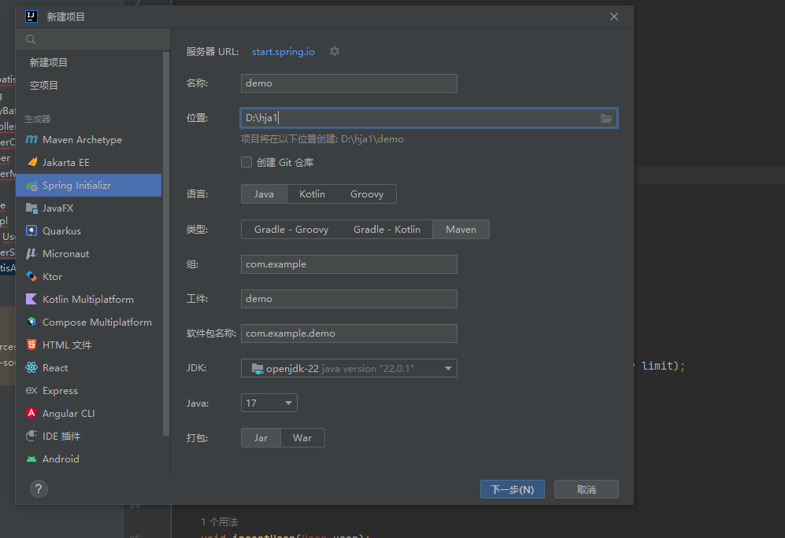Viewport: 785px width, 538px height.
Task: Select Maven Archetype generator entry
Action: click(89, 139)
